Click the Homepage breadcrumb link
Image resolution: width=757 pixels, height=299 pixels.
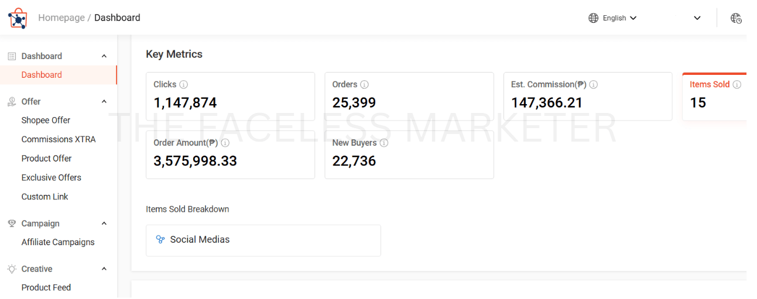point(61,18)
